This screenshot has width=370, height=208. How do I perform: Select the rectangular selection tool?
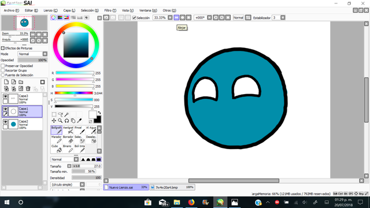pos(54,114)
